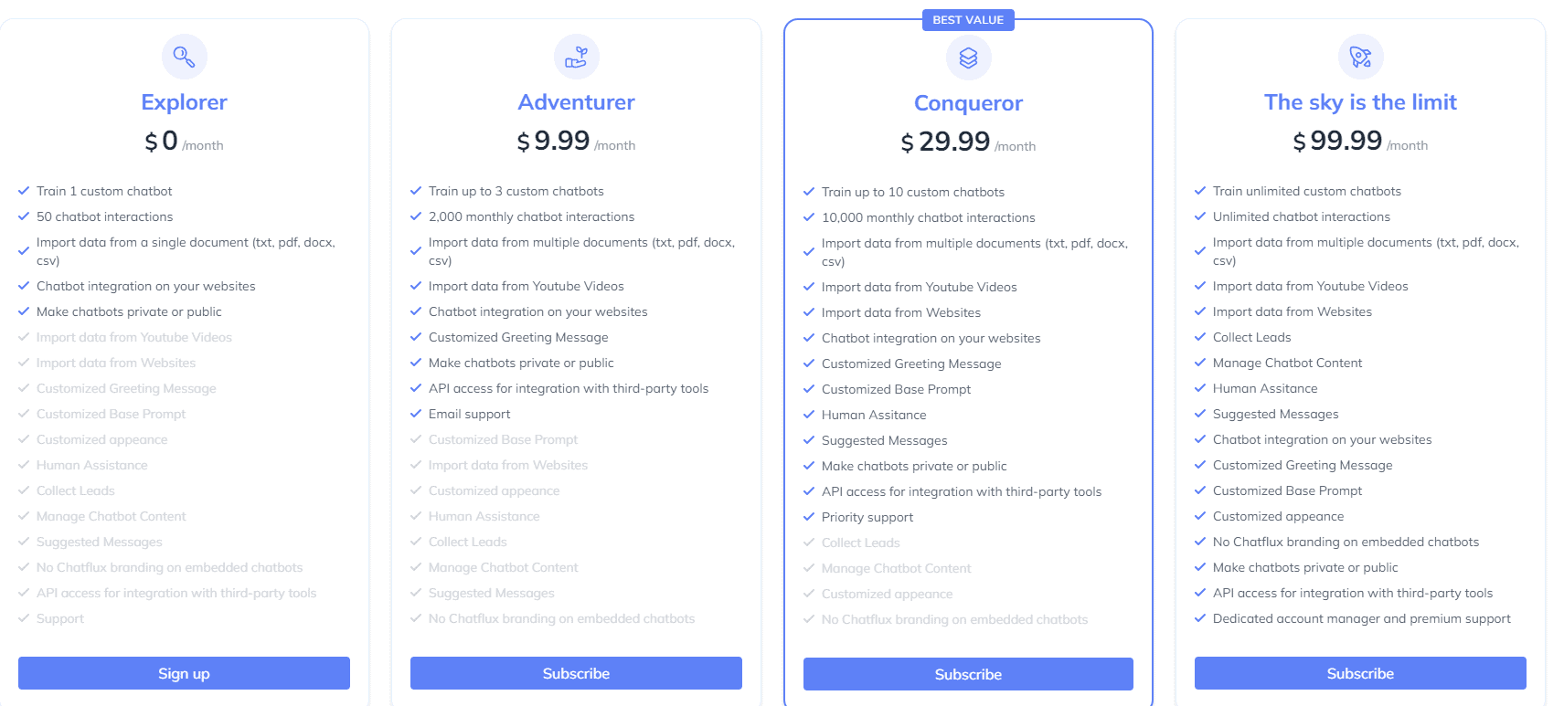Screen dimensions: 1564x706
Task: Click the checkmark beside 'Train 1 custom chatbot'
Action: tap(23, 191)
